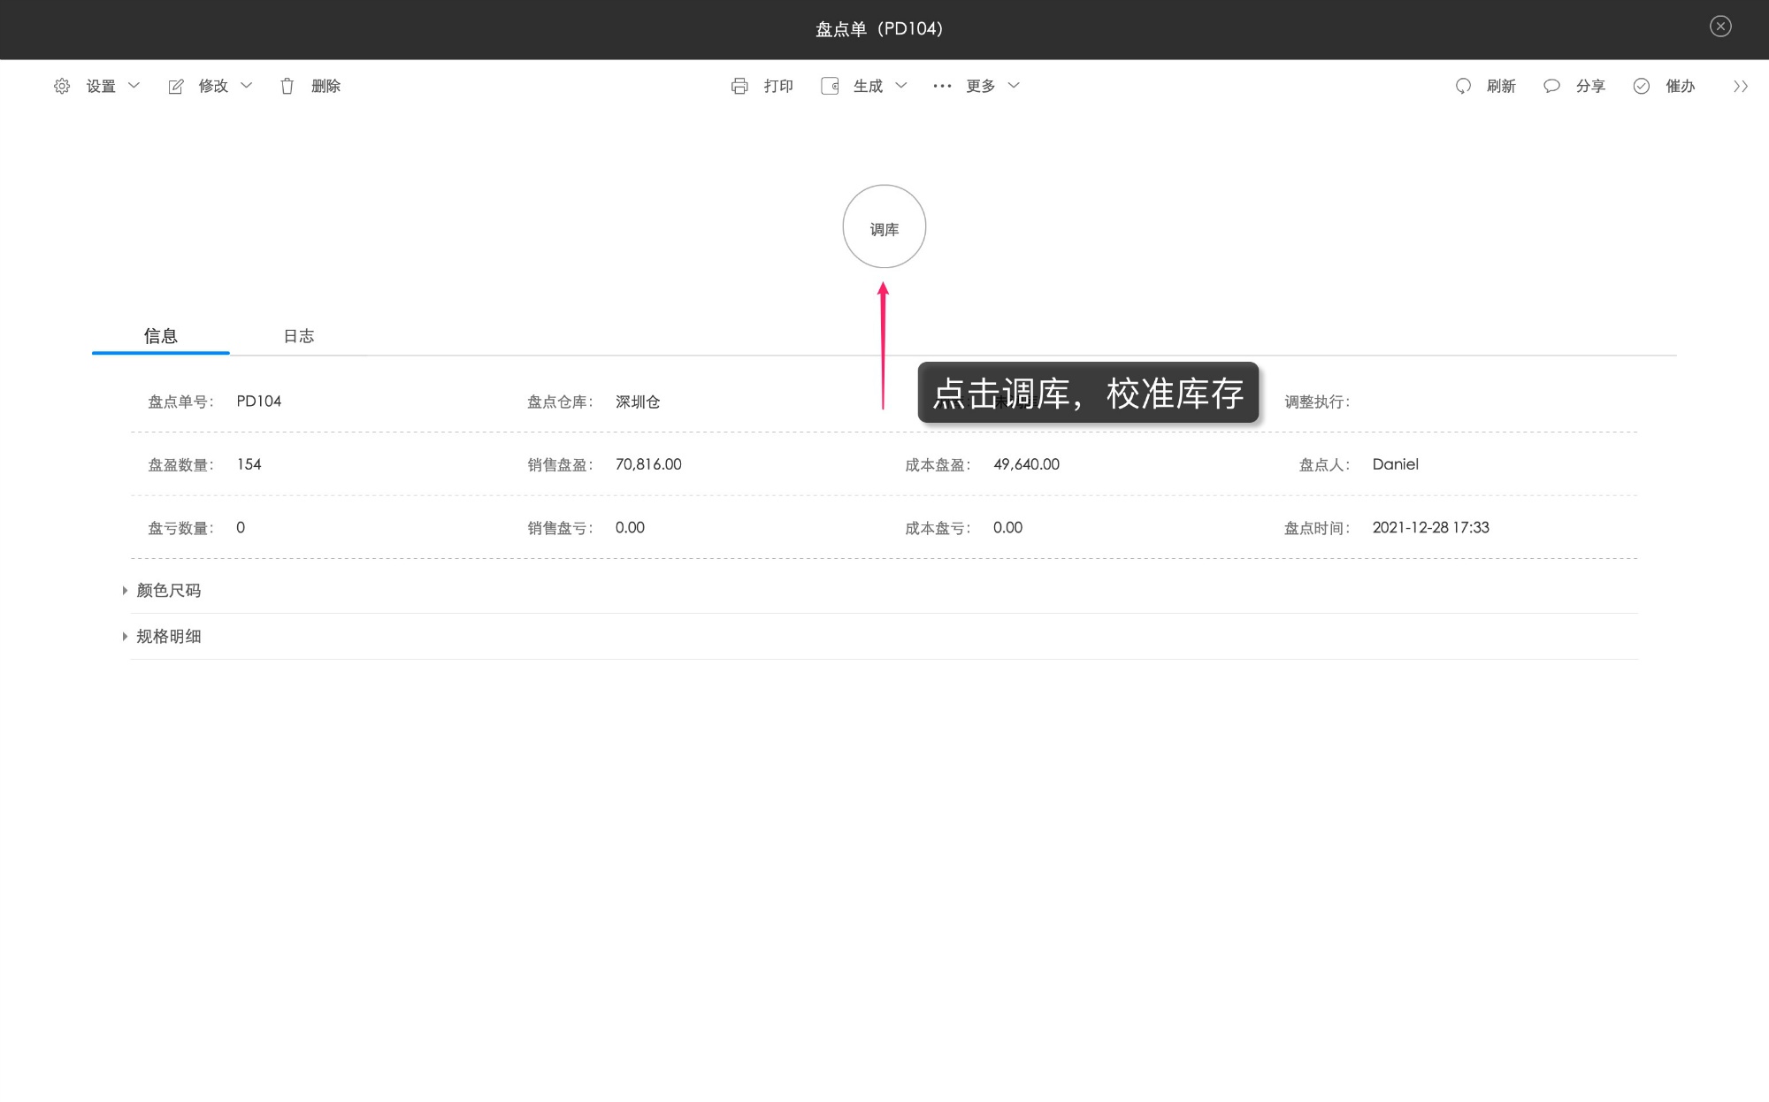
Task: Click the 分享 speech bubble icon
Action: click(x=1551, y=86)
